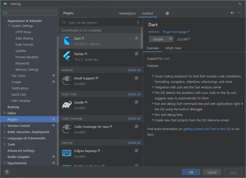Click the Android Studio logo in title bar
This screenshot has width=246, height=178.
[5, 3]
